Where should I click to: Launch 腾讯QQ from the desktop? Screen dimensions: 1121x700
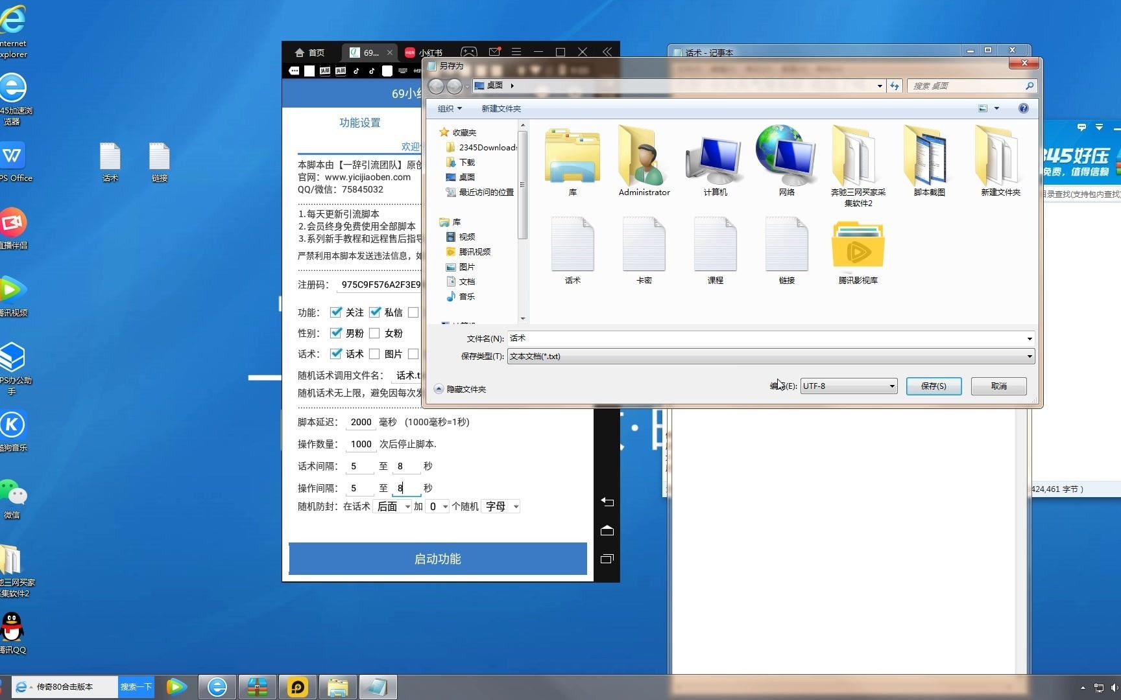pos(13,633)
